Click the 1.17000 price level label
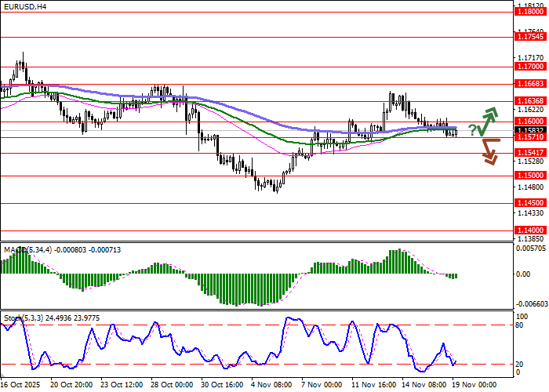This screenshot has width=549, height=392. pos(530,67)
